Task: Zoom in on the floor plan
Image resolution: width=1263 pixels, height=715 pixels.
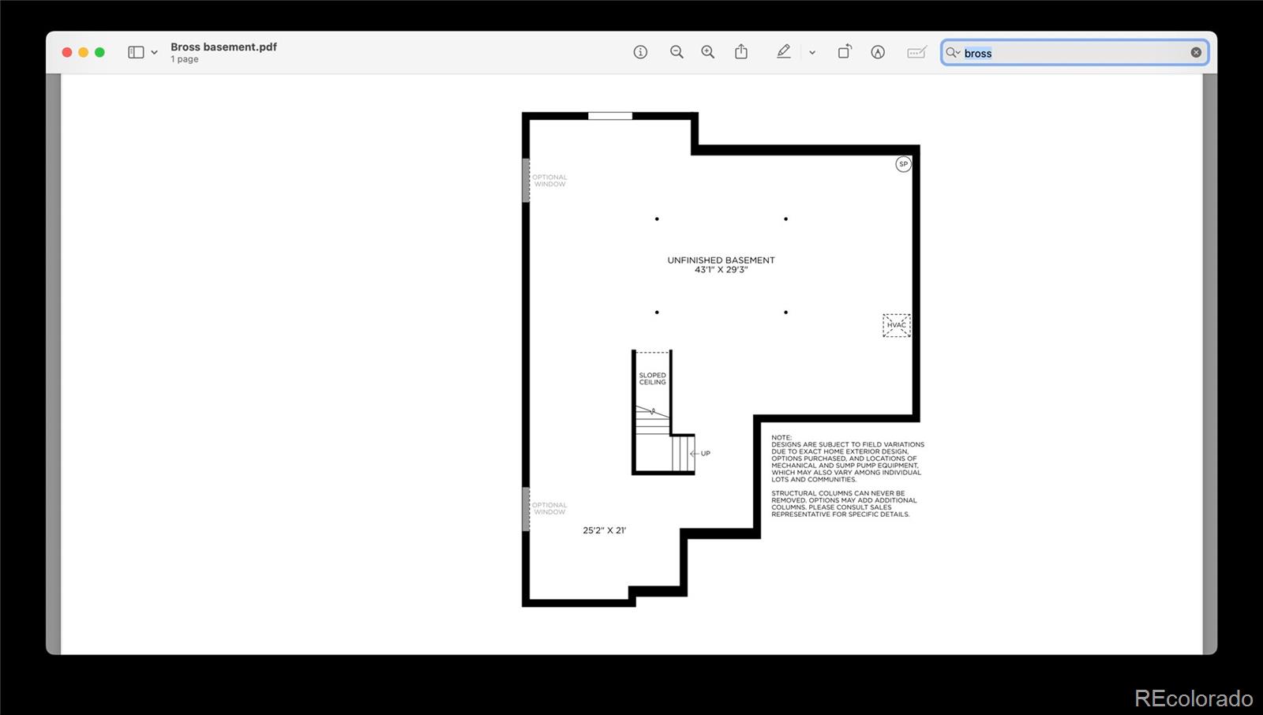Action: [x=708, y=52]
